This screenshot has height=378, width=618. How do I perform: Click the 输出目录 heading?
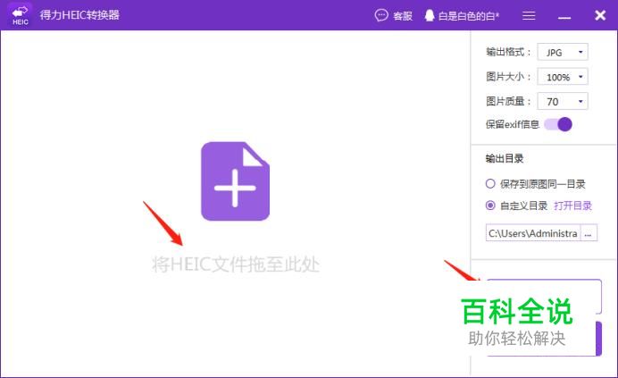point(505,159)
